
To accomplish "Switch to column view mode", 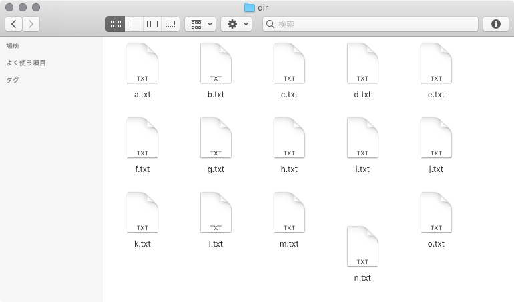I will point(152,24).
